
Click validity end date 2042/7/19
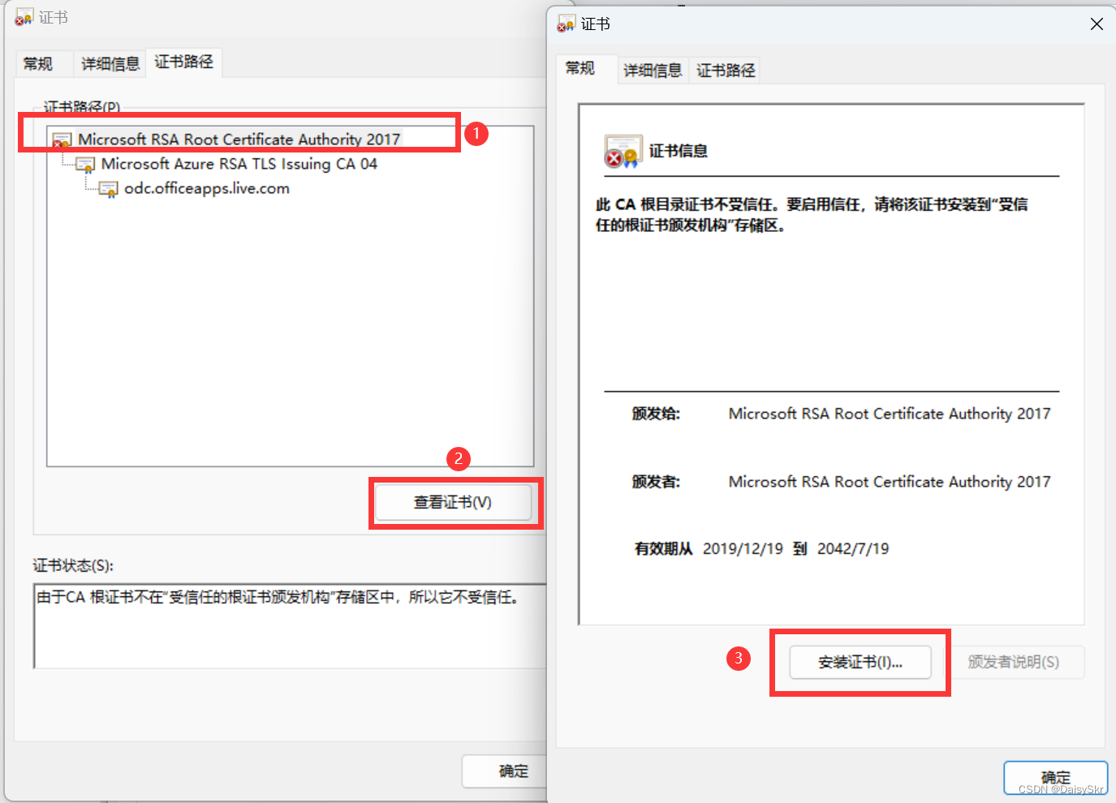point(853,549)
